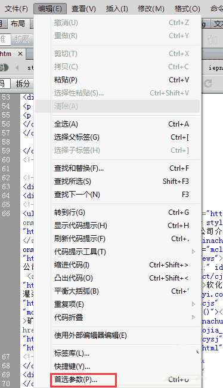223x388 pixels.
Task: Click the 拆分 view button
Action: click(23, 84)
